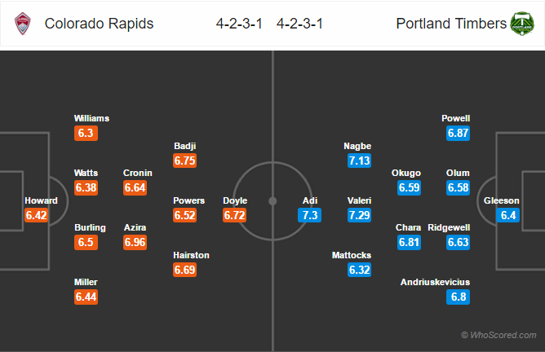Viewport: 545px width, 352px height.
Task: Click Azira's 6.96 rating badge
Action: 135,242
